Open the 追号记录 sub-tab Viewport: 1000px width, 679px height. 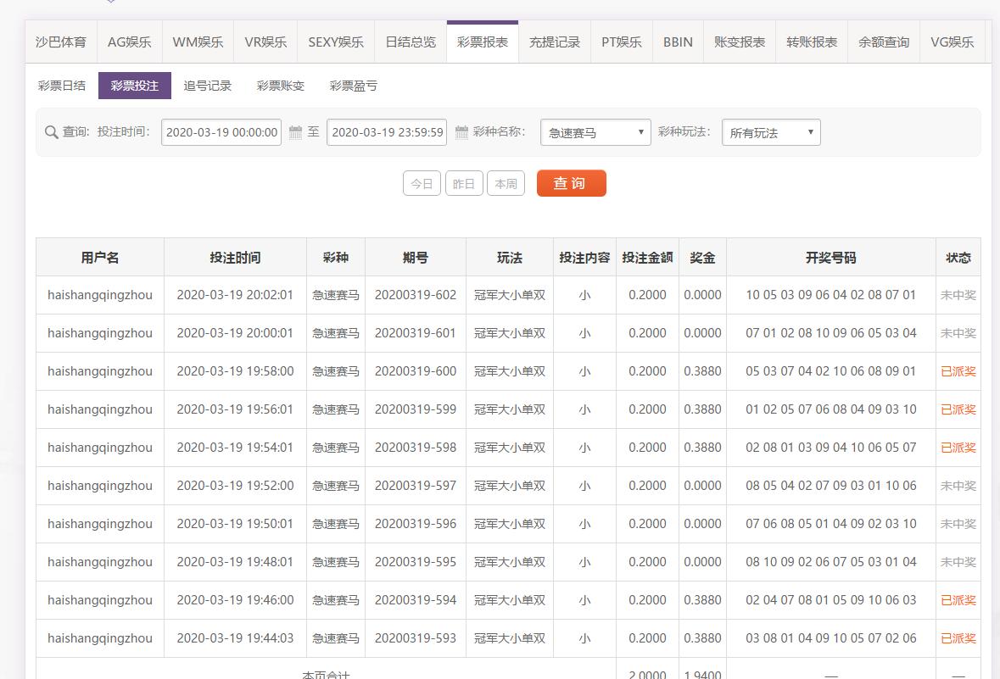coord(208,86)
